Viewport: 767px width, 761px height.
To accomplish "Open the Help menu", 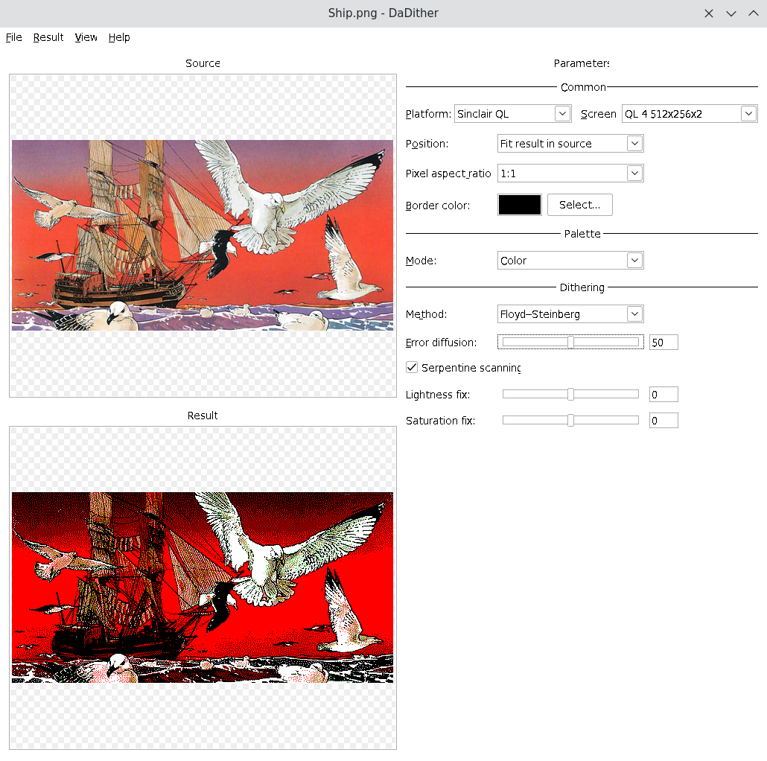I will click(x=119, y=38).
